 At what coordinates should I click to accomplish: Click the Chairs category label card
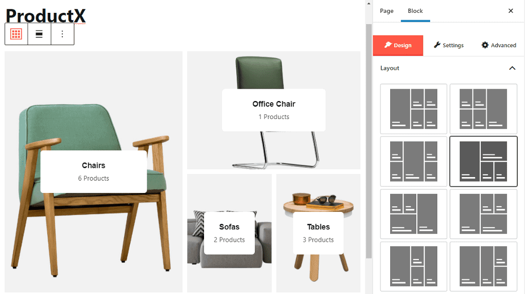[x=94, y=171]
